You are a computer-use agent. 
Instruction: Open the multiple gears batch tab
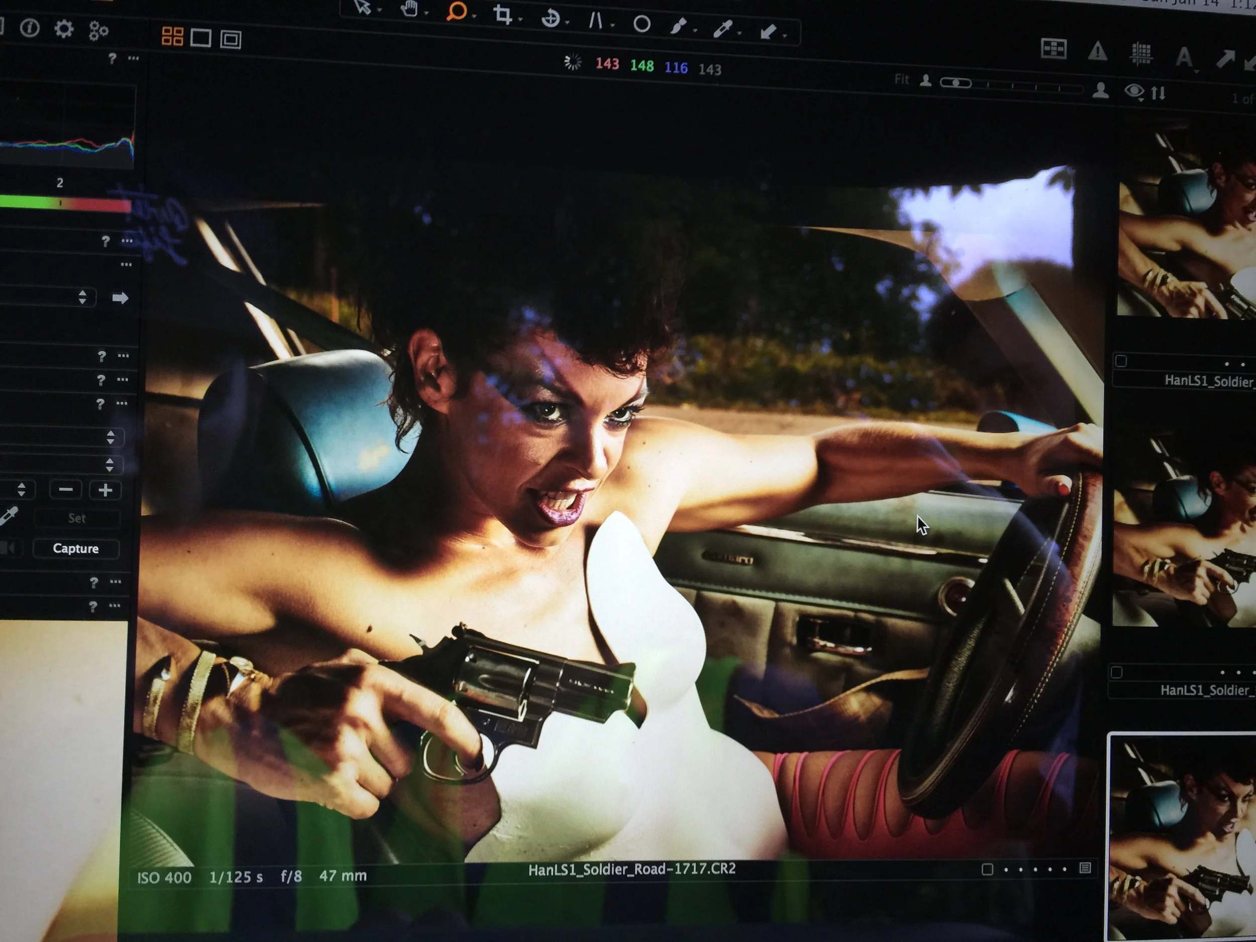pos(98,31)
